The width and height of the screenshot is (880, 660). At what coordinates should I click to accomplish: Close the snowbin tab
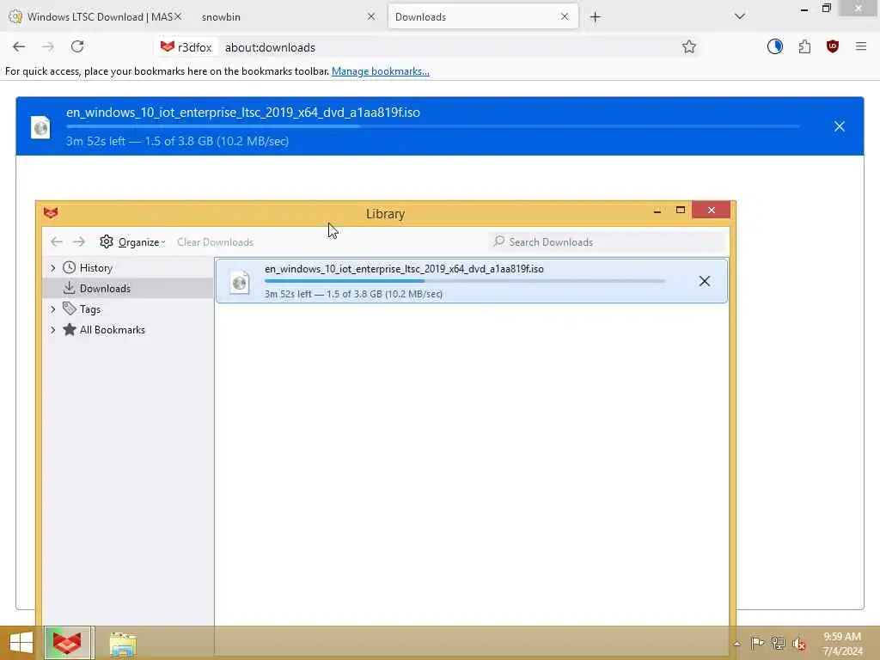[x=371, y=17]
